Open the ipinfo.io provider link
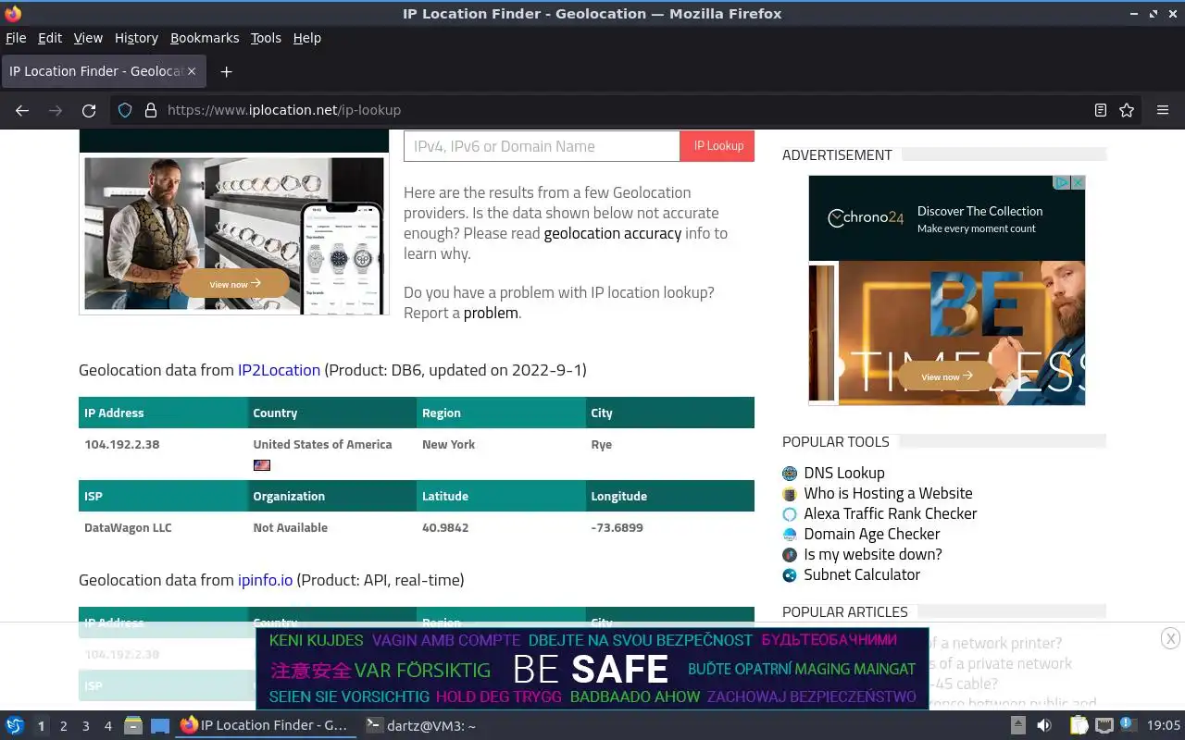Screen dimensions: 1185x740 coord(265,580)
